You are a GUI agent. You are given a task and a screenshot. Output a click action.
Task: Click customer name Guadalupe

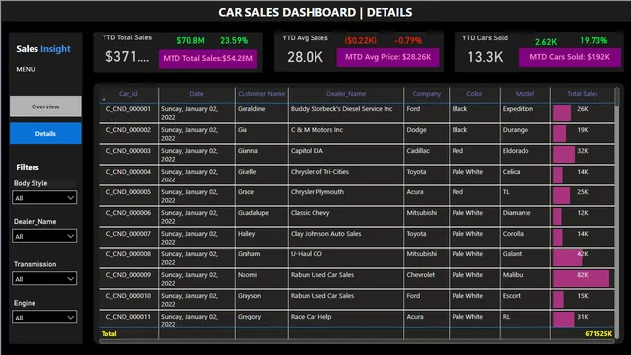coord(253,213)
